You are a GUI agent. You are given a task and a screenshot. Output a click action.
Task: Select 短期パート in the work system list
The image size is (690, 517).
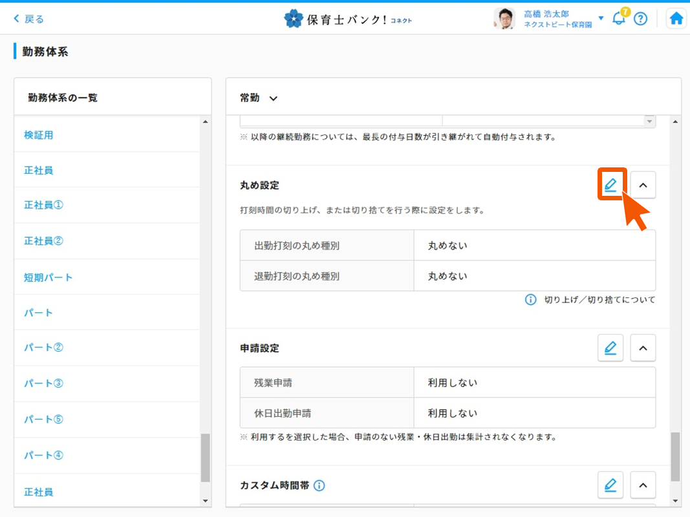[x=49, y=277]
